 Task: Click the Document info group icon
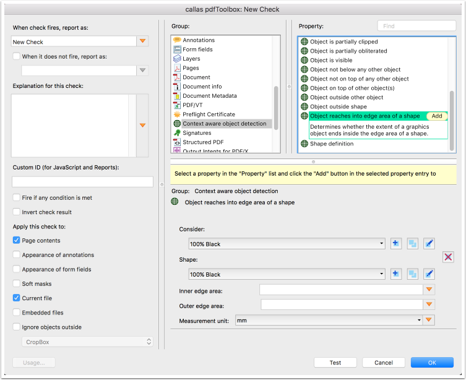tap(177, 87)
